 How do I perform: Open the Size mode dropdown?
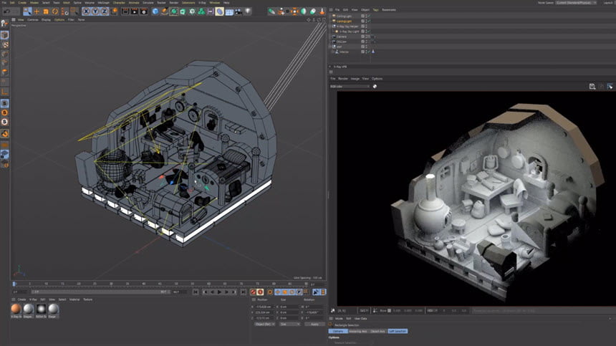tap(289, 324)
